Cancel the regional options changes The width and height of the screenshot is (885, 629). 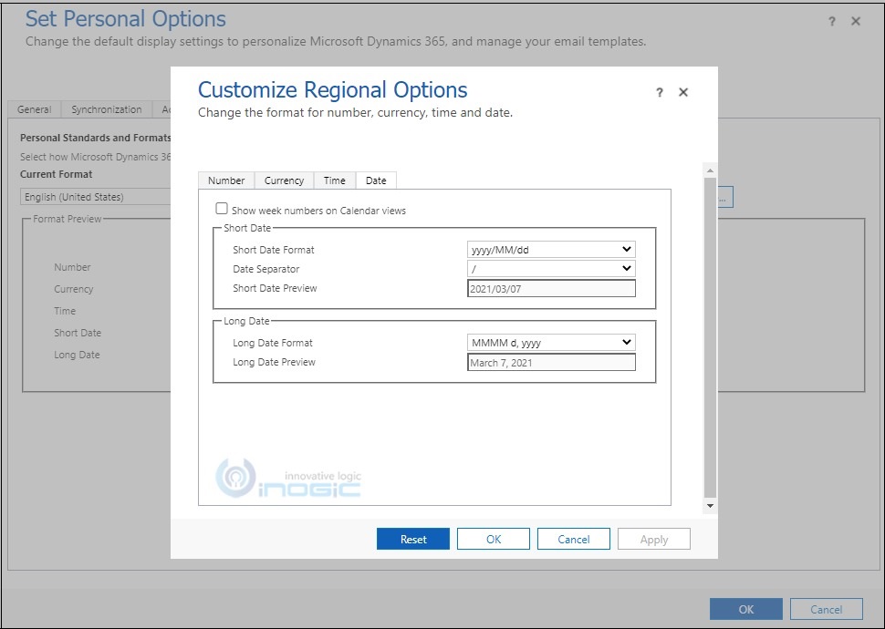coord(573,539)
